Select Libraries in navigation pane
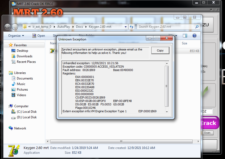This screenshot has width=225, height=159. (20, 73)
